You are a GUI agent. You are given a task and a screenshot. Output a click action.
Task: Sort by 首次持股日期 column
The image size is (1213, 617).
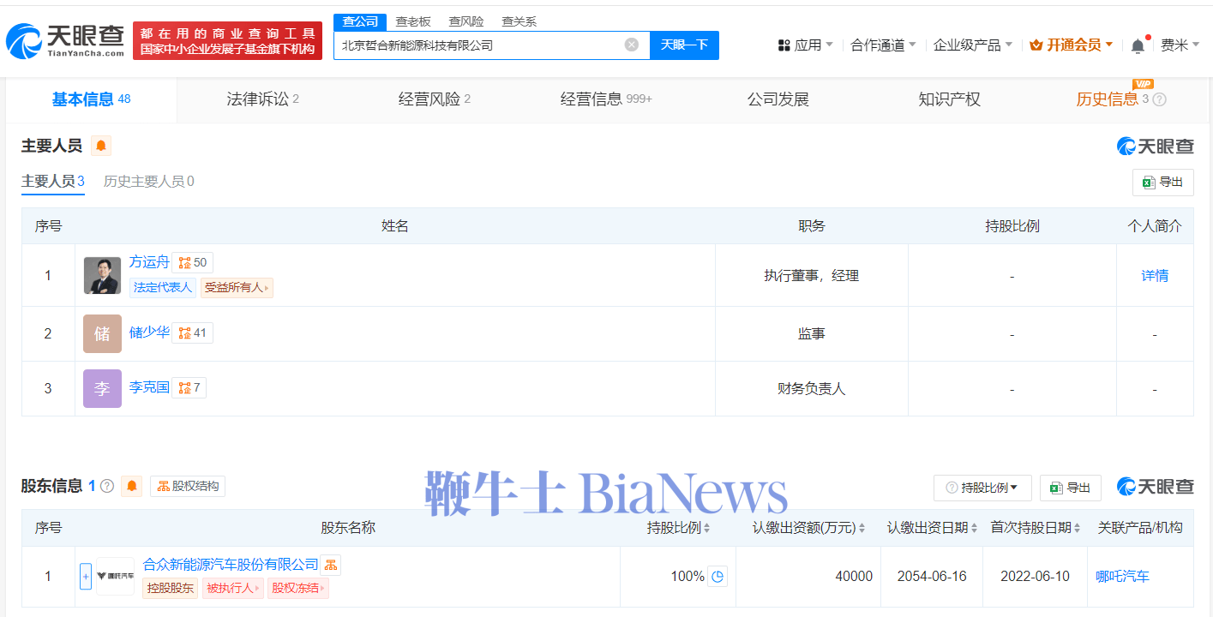[x=1036, y=528]
